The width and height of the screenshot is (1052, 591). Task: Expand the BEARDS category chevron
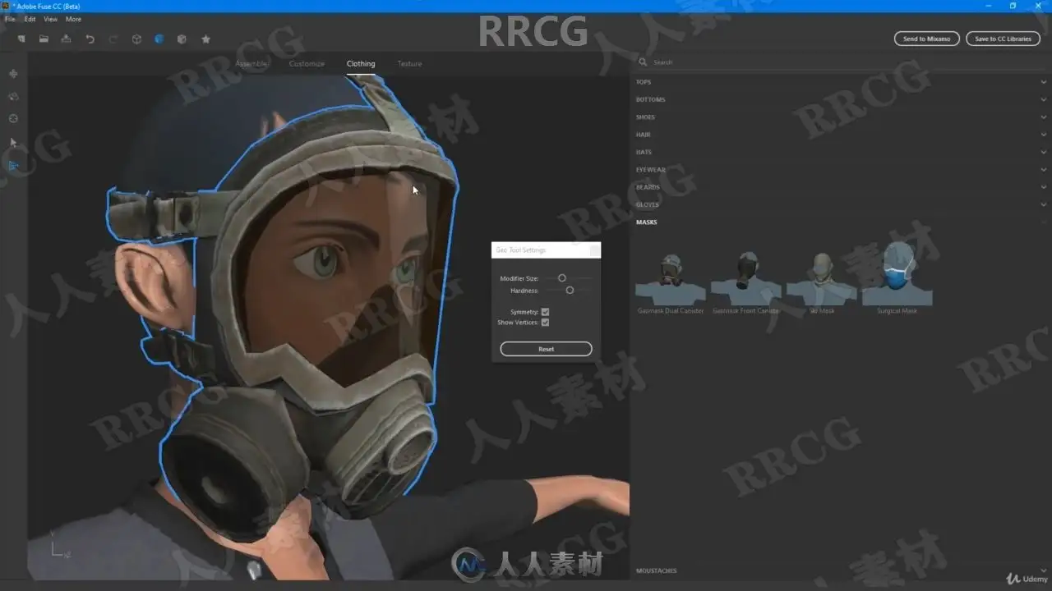tap(1044, 187)
